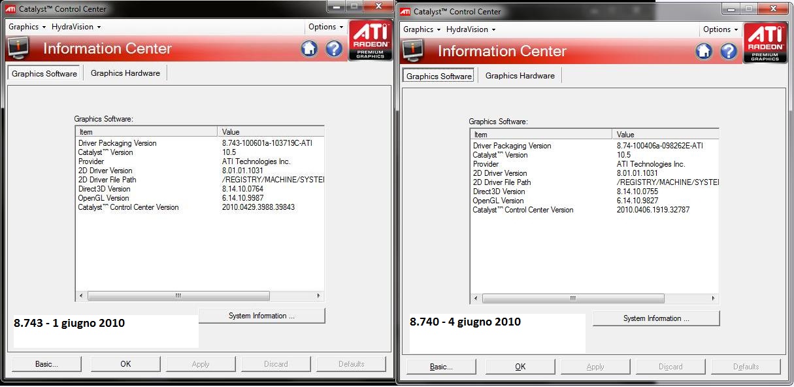Select Catalyst Control Center Version row in the right window
This screenshot has width=794, height=387.
point(595,210)
